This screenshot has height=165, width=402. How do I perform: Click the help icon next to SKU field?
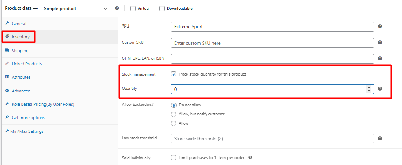pyautogui.click(x=380, y=26)
